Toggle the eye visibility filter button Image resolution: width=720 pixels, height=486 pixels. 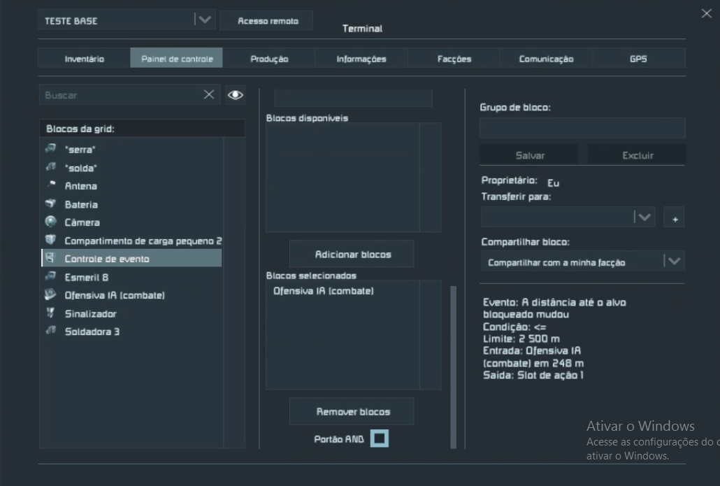(x=236, y=95)
